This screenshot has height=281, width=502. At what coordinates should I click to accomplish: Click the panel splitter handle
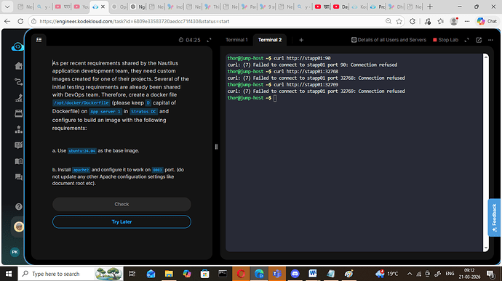[216, 147]
